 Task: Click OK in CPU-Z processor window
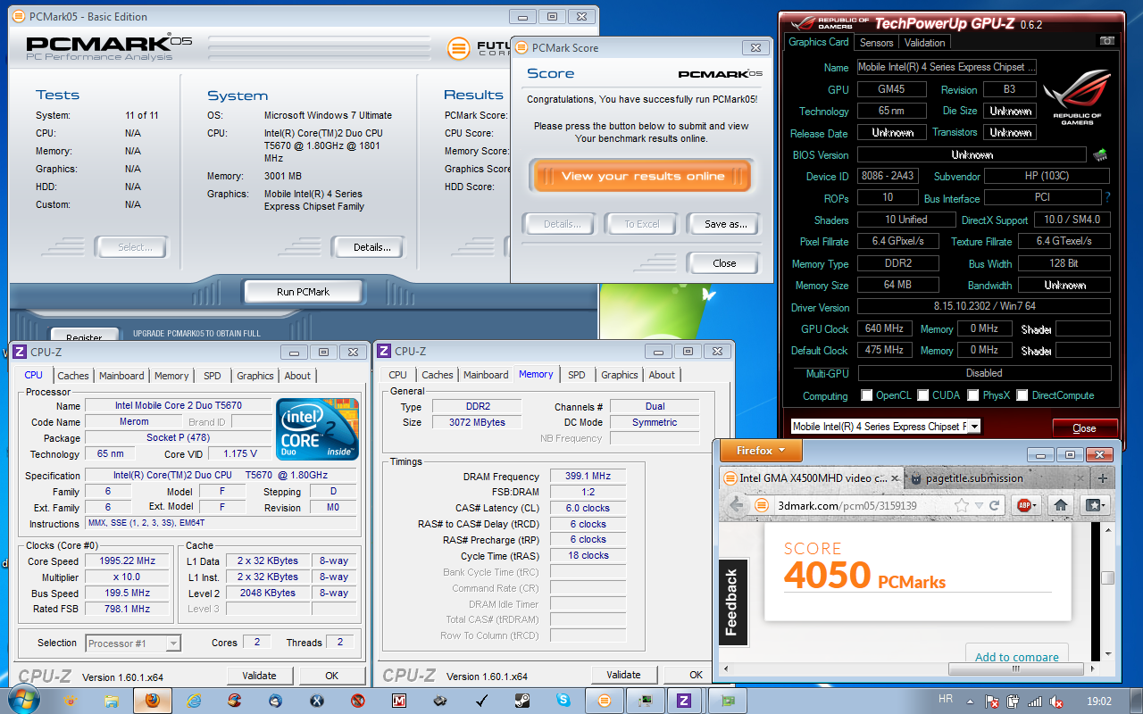pyautogui.click(x=331, y=676)
